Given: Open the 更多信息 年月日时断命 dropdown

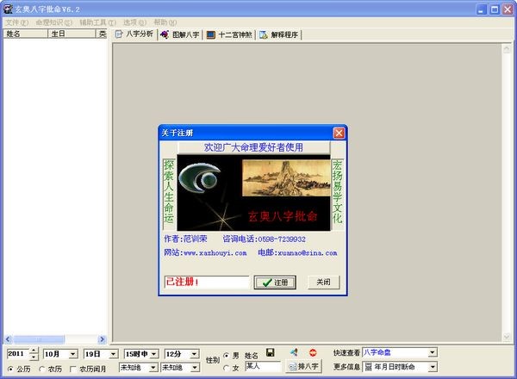Looking at the screenshot, I should tap(433, 366).
